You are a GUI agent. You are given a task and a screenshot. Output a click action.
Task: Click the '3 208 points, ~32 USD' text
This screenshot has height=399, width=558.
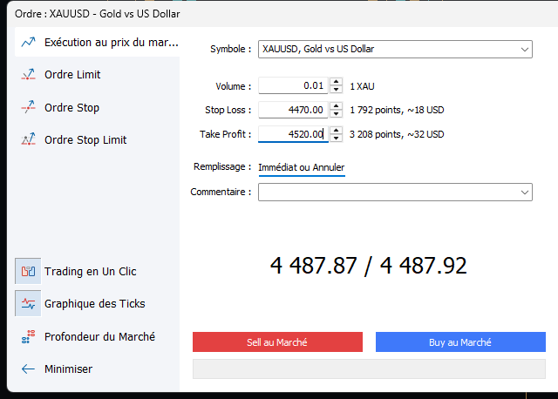(x=397, y=134)
